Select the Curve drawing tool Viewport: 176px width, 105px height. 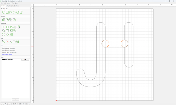(14, 12)
